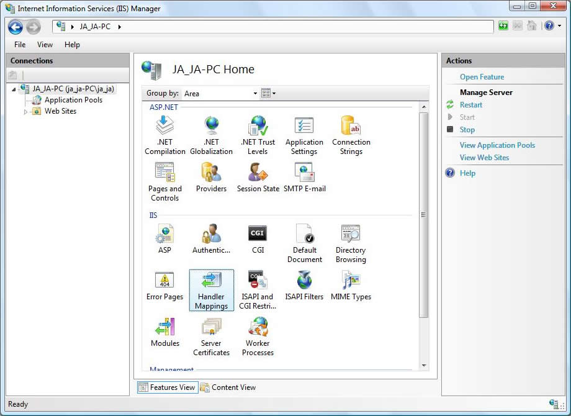Click scrollbar up arrow in feature list
Screen dimensions: 571x416
423,107
